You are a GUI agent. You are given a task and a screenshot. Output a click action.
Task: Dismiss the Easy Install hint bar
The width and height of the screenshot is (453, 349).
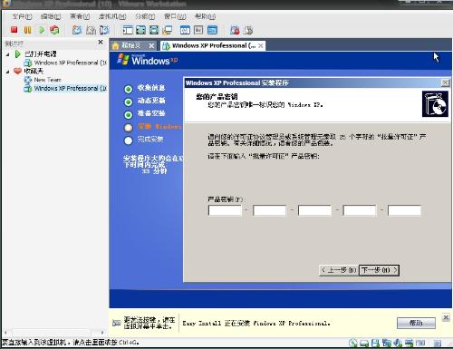pos(446,317)
